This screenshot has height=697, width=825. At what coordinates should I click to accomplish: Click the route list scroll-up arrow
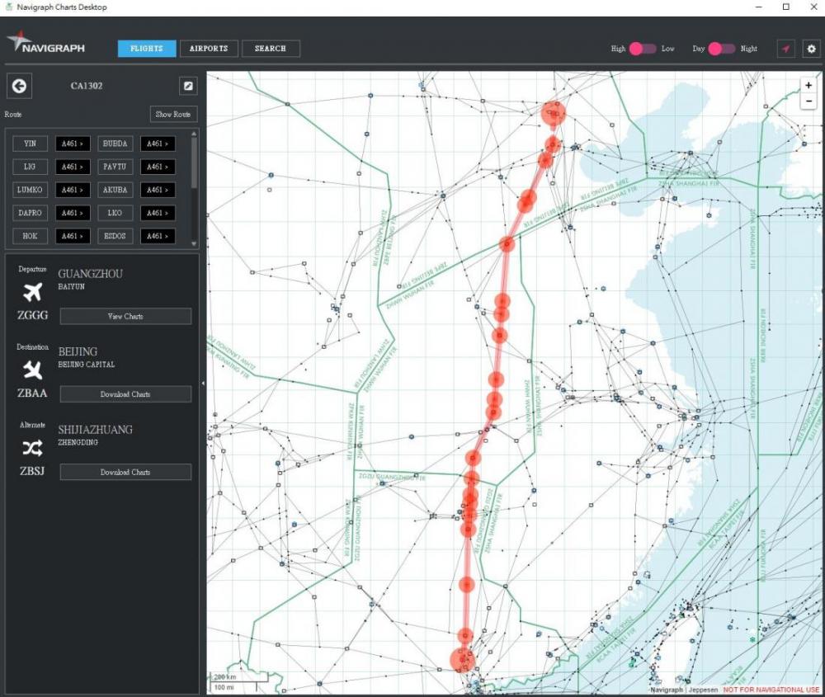[x=194, y=134]
